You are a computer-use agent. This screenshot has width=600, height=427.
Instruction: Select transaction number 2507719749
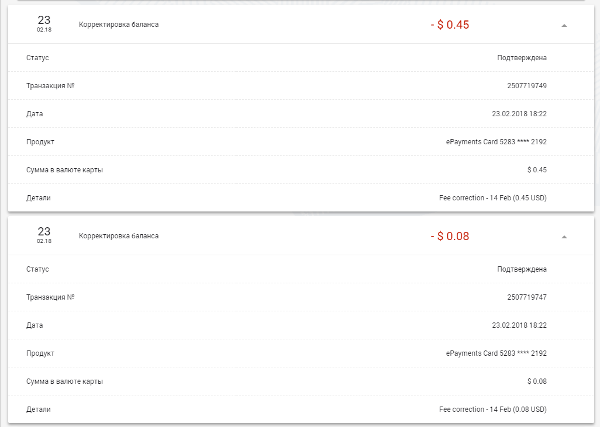(527, 86)
